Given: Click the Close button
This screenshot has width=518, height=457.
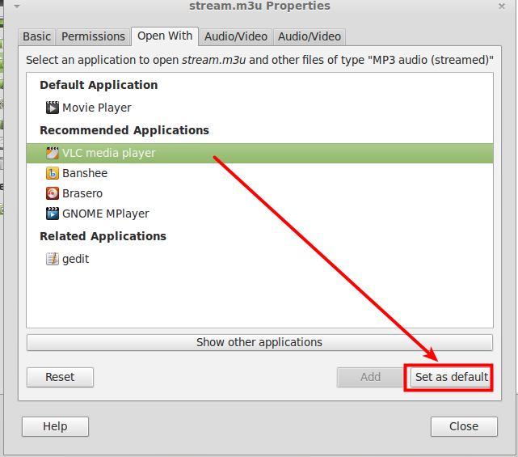Looking at the screenshot, I should (464, 426).
